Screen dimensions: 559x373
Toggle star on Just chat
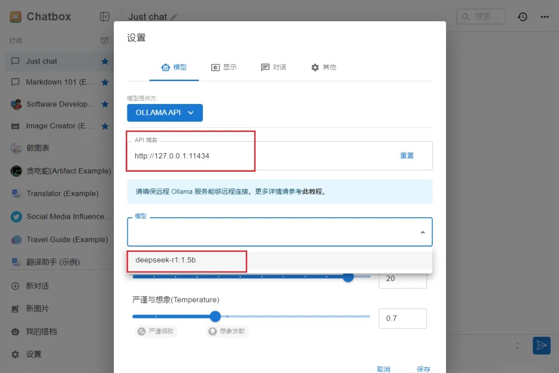coord(105,61)
